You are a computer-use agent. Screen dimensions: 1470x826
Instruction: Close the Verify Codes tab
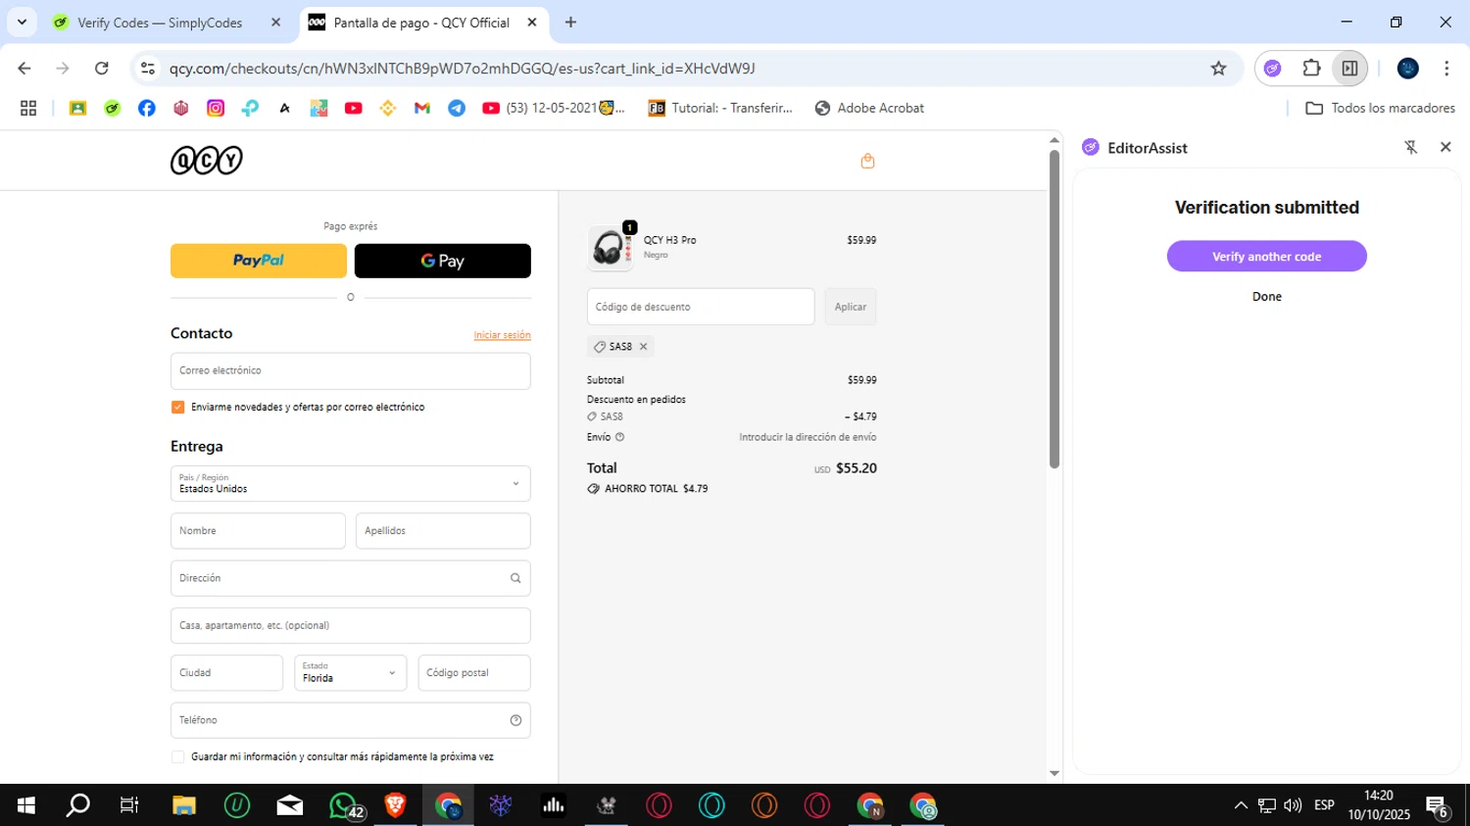[x=275, y=23]
